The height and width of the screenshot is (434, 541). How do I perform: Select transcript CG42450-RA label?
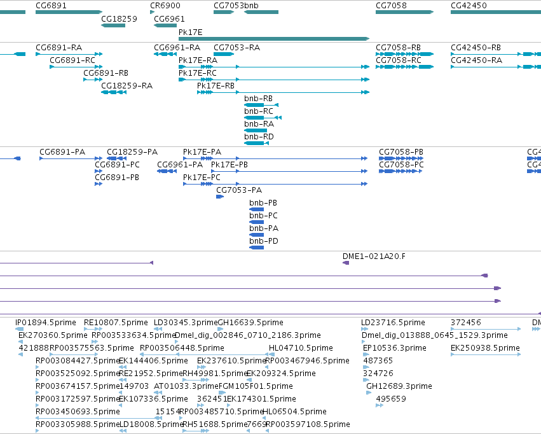(477, 60)
